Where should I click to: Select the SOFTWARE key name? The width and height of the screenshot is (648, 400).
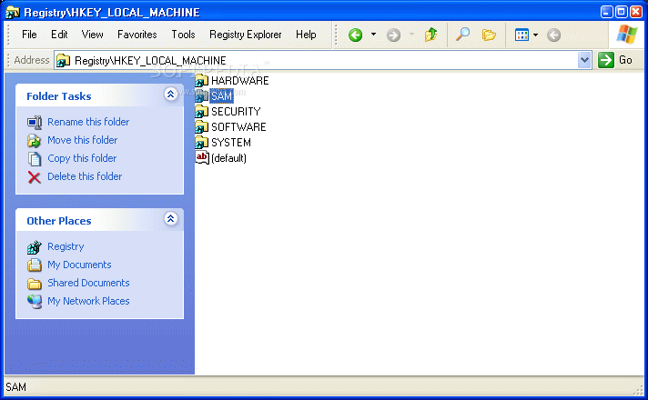click(x=238, y=127)
